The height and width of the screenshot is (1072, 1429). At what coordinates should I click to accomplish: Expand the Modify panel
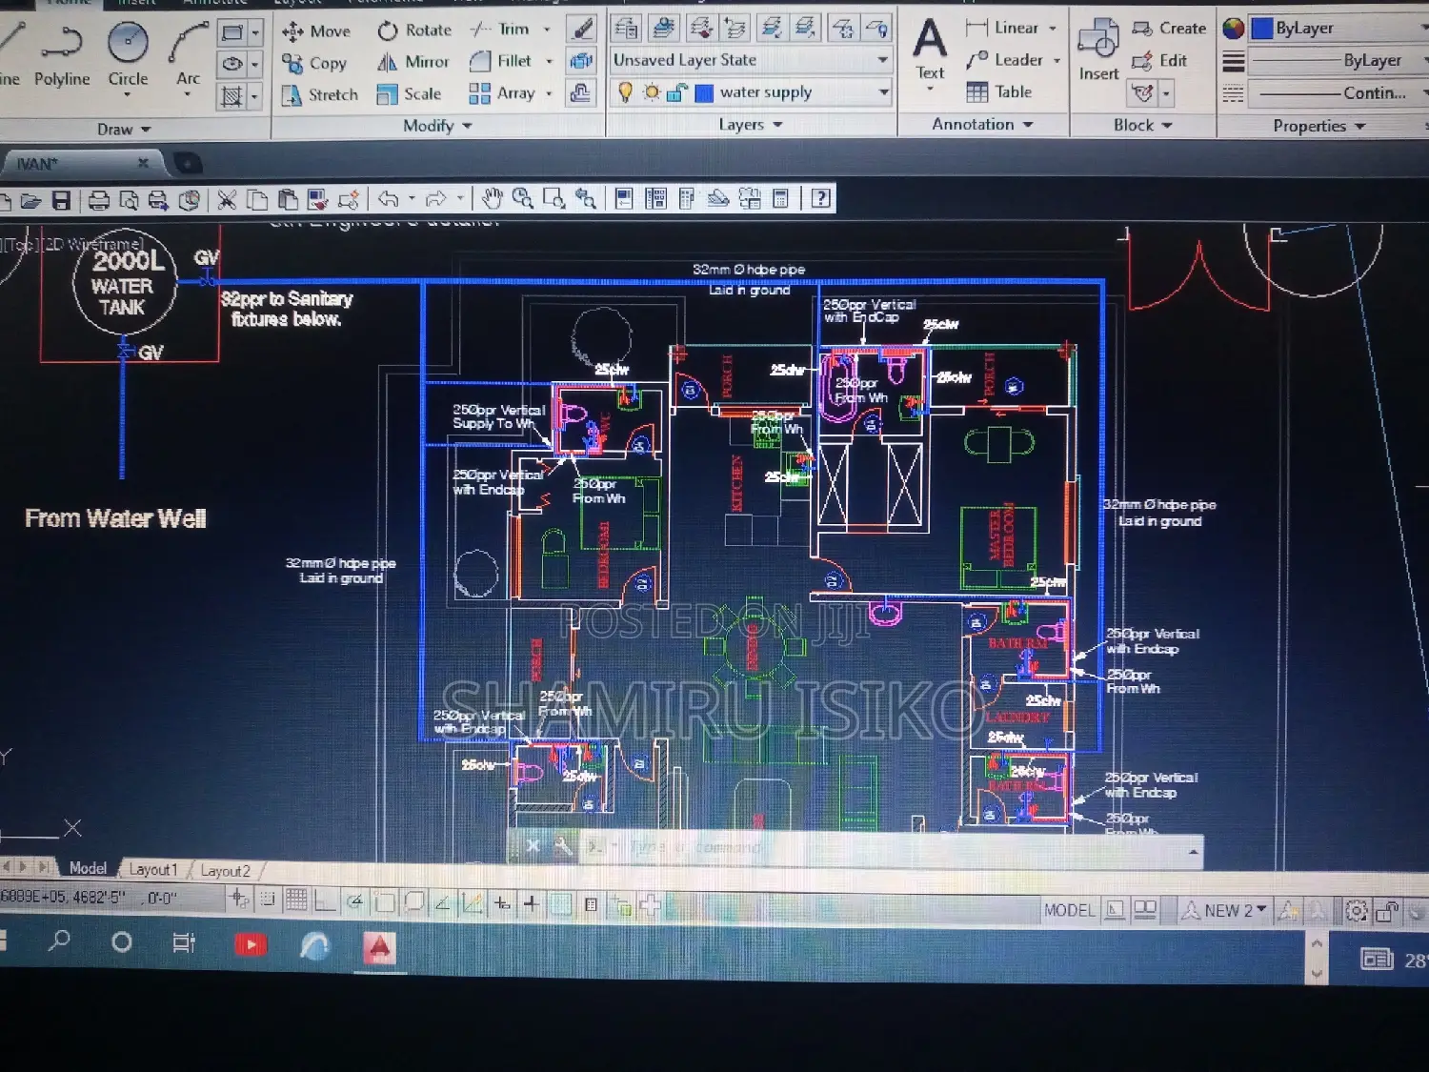[x=437, y=126]
